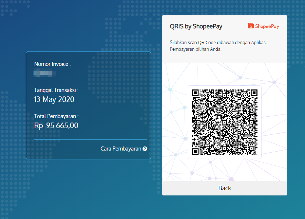Screen dimensions: 305x219
Task: Click the Silahkan scan QR Code instruction text
Action: tap(218, 46)
